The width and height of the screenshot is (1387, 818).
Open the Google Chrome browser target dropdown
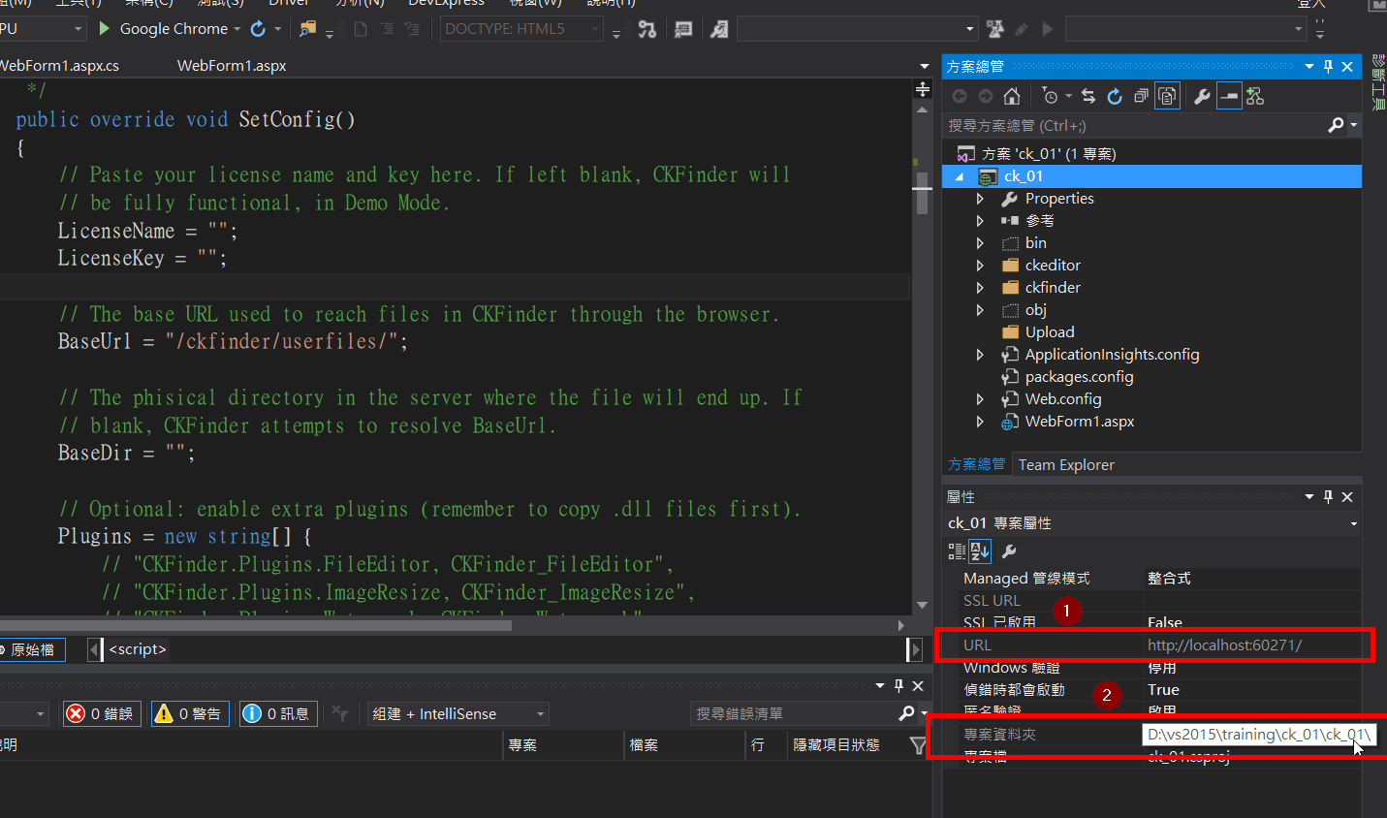point(236,29)
